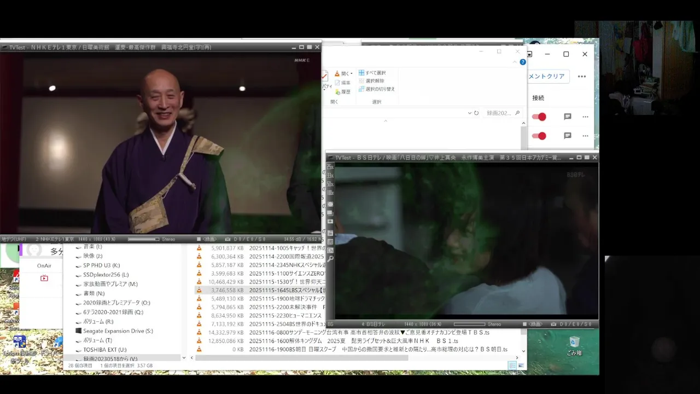Adjust volume slider in NHK Eテレ TVTest window
Image resolution: width=700 pixels, height=394 pixels.
pos(143,239)
